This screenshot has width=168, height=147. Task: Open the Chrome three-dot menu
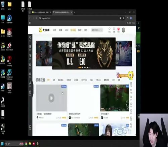tap(134, 18)
